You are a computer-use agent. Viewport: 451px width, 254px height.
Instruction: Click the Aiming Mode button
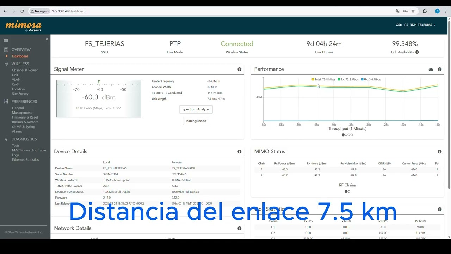tap(196, 121)
